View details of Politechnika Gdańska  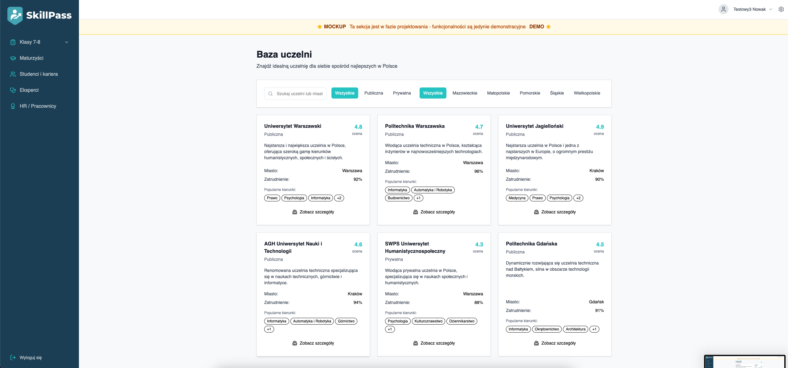point(555,343)
